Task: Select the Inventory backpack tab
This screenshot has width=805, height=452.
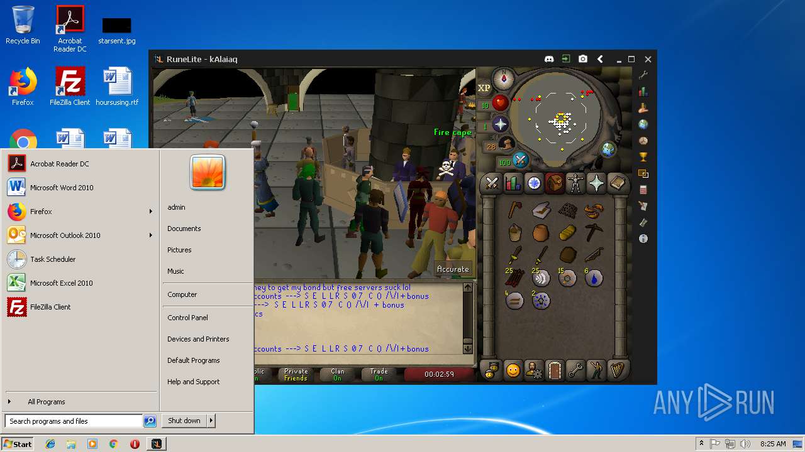Action: [x=554, y=183]
